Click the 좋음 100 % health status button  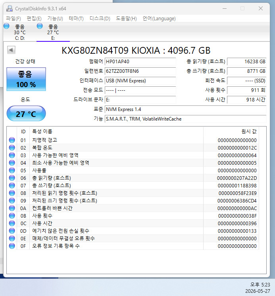tap(26, 79)
